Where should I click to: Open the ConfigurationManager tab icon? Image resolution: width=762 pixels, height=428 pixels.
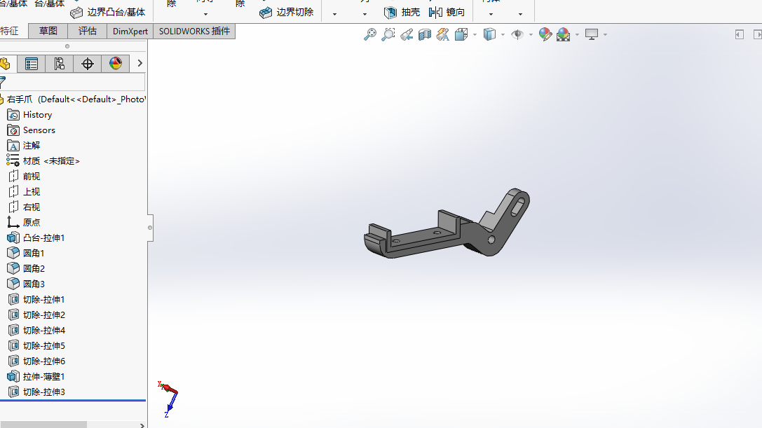click(60, 64)
